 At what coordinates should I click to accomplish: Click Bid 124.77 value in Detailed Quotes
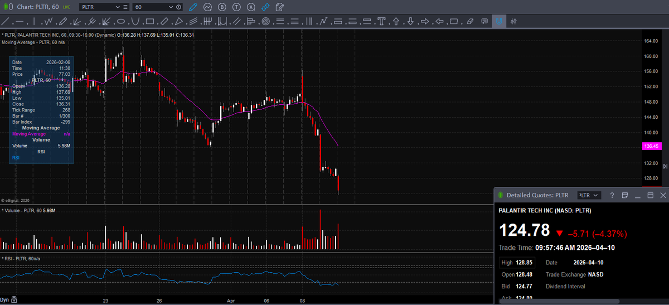click(524, 287)
